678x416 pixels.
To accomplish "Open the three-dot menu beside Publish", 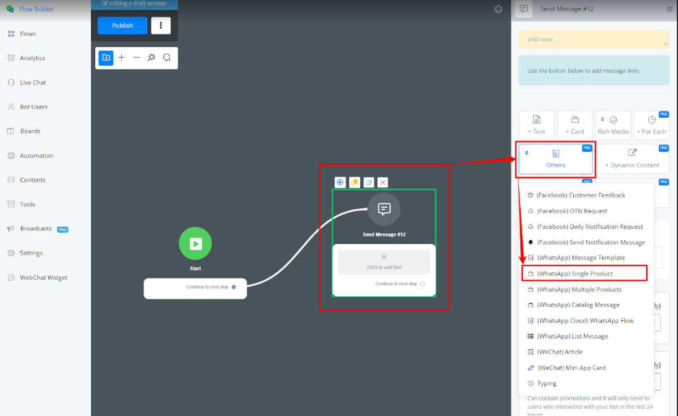I will 161,25.
